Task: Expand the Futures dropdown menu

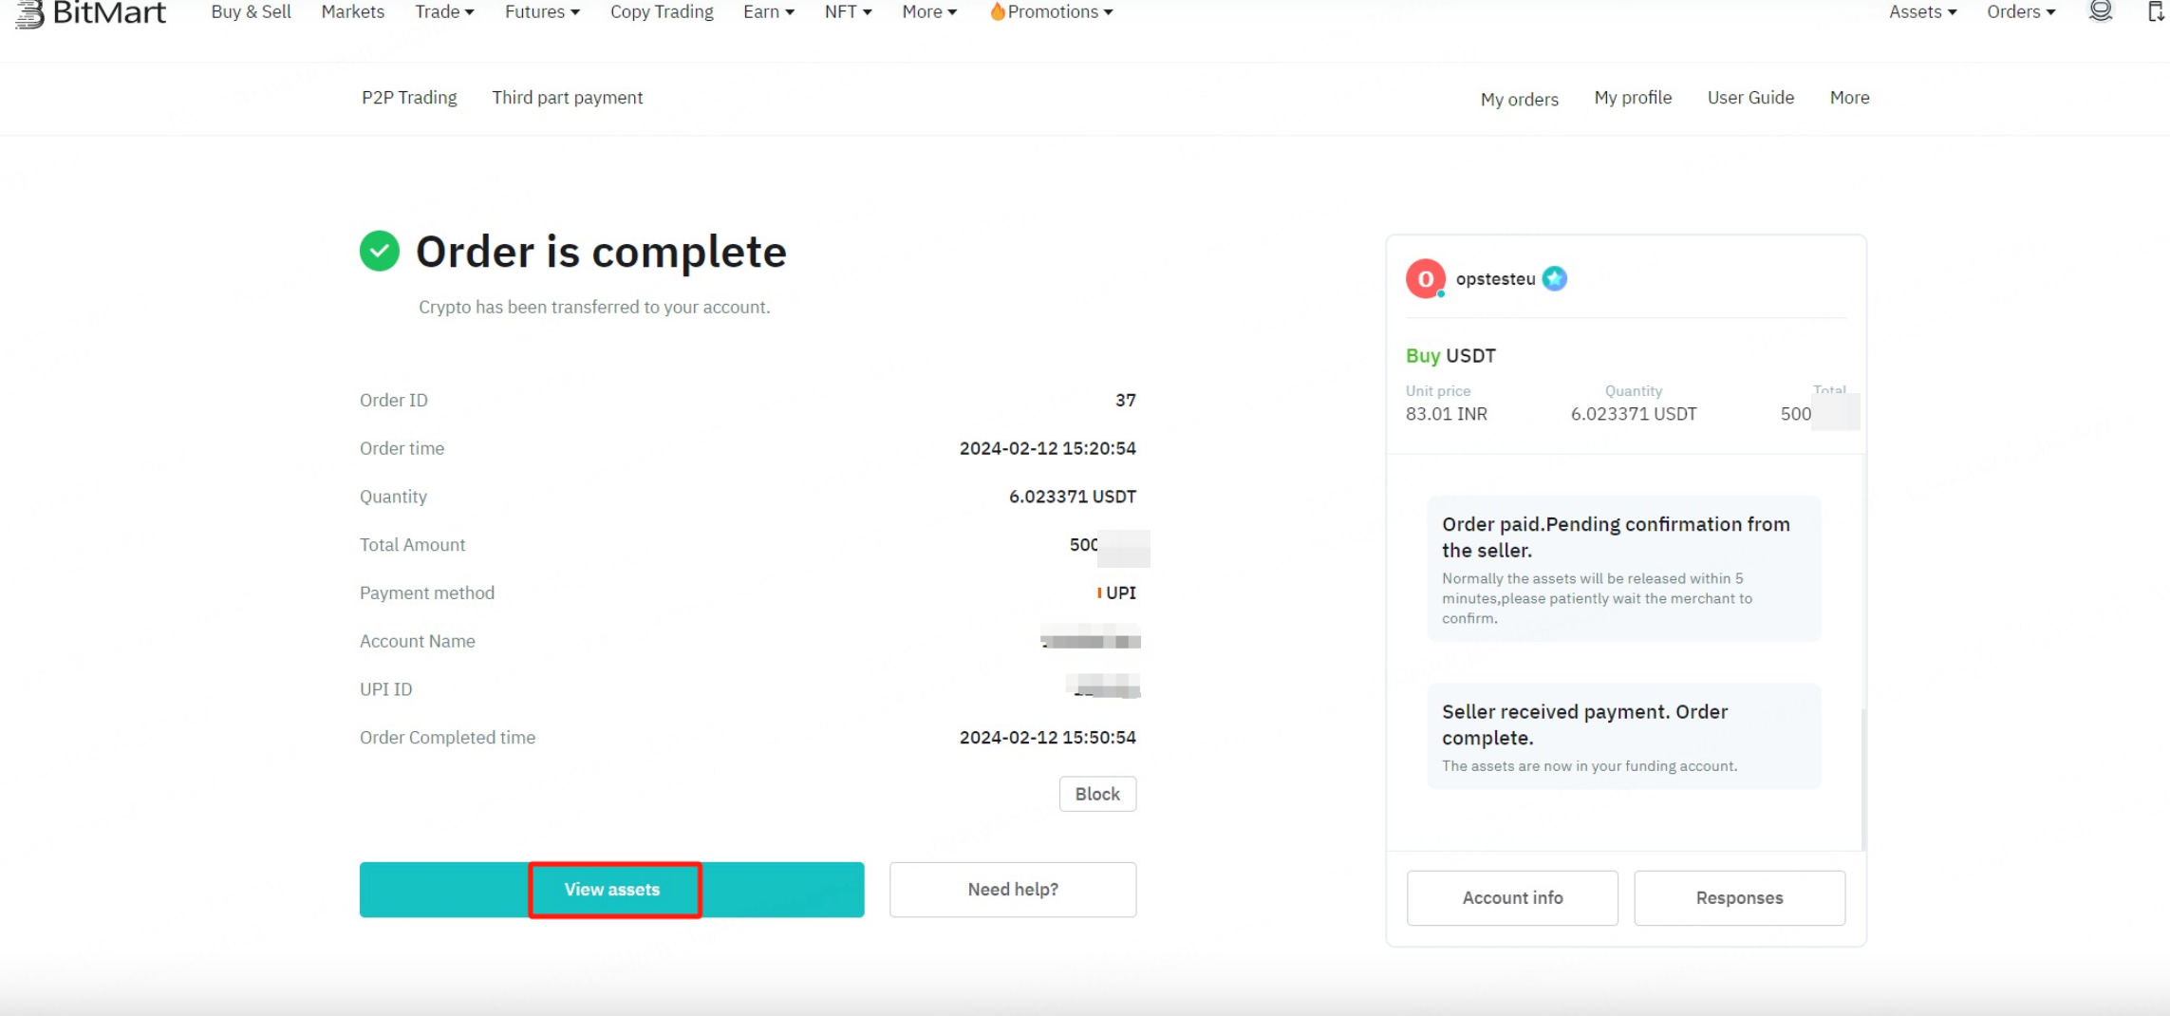Action: 542,11
